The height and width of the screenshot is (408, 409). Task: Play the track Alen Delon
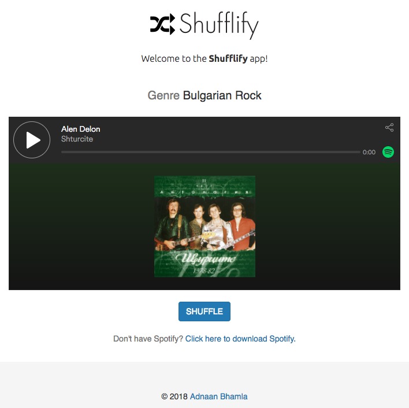click(32, 140)
